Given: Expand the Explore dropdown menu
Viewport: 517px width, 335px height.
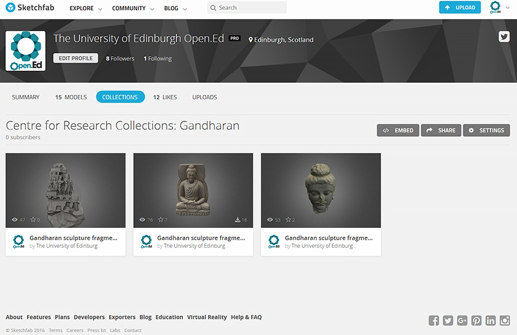Looking at the screenshot, I should pyautogui.click(x=85, y=8).
